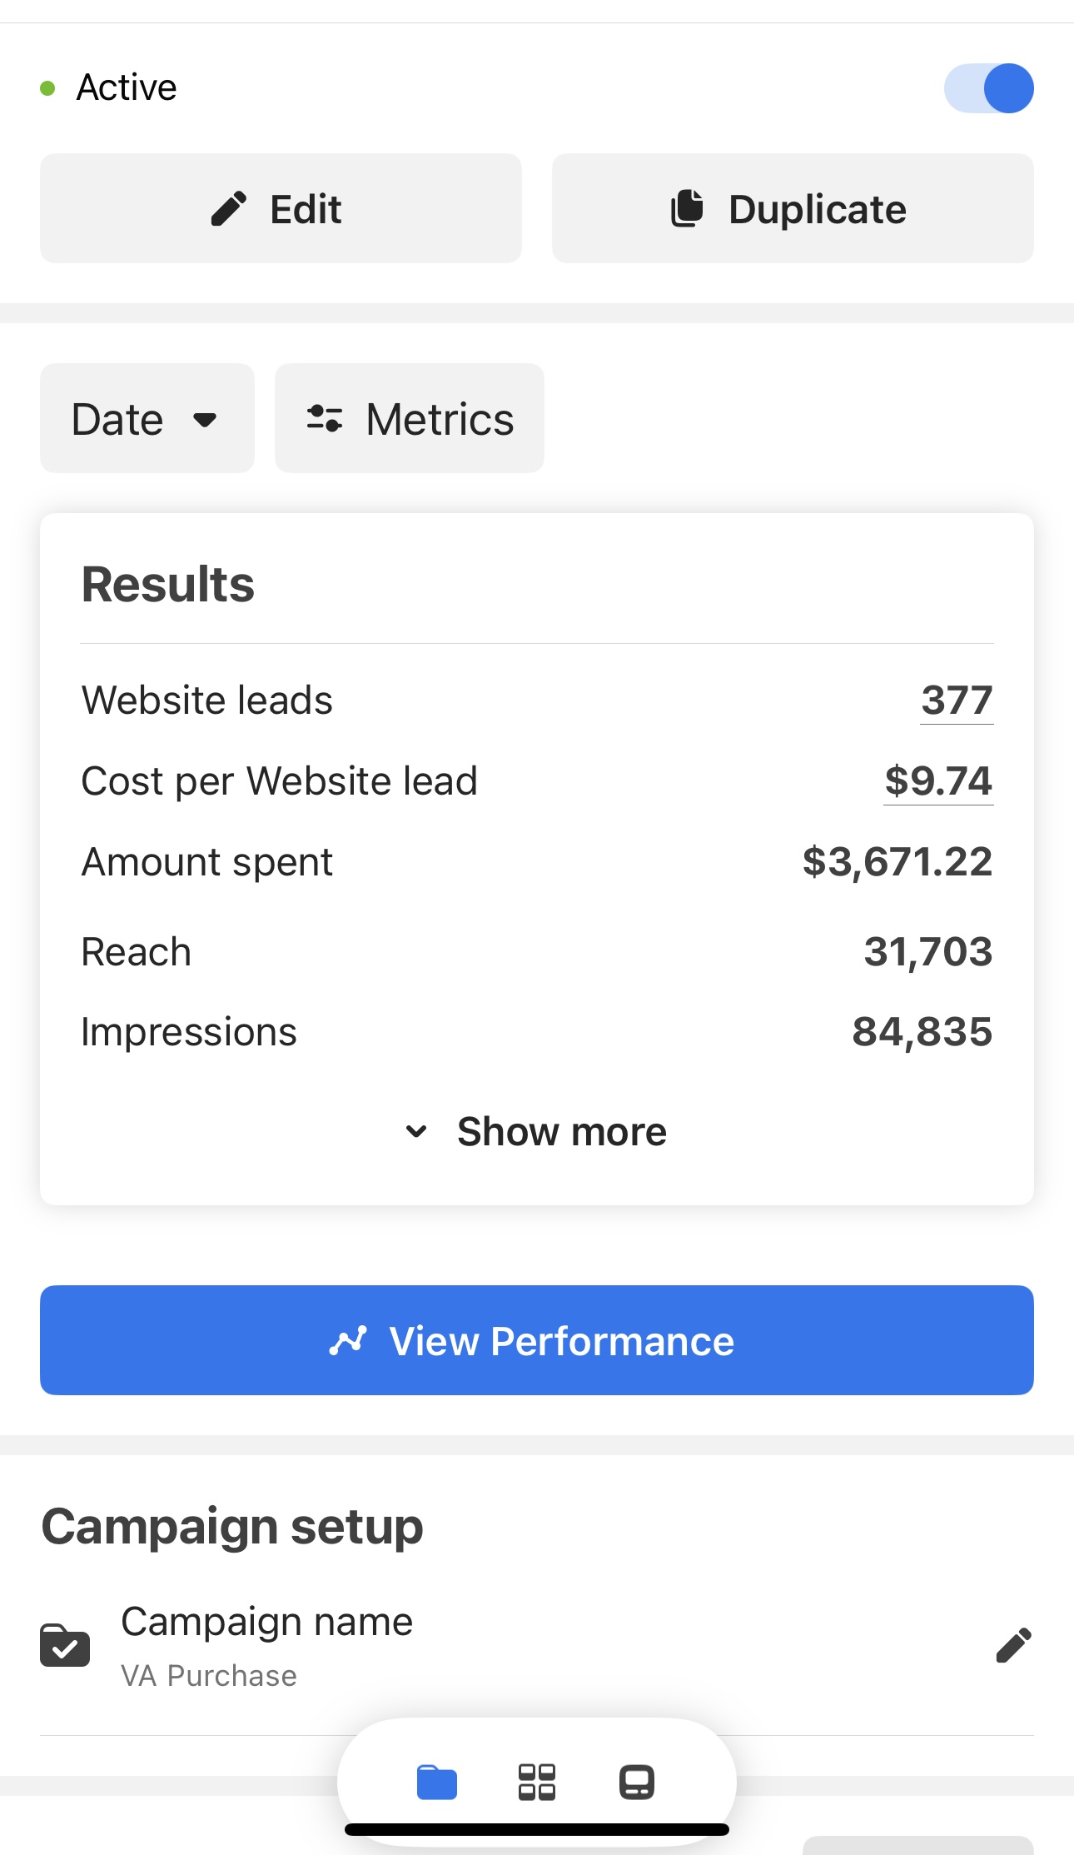This screenshot has height=1855, width=1074.
Task: Switch to the grid overview tab
Action: tap(537, 1783)
